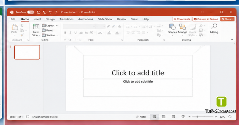This screenshot has height=125, width=239.
Task: Expand the New Slide dropdown arrow
Action: [39, 35]
